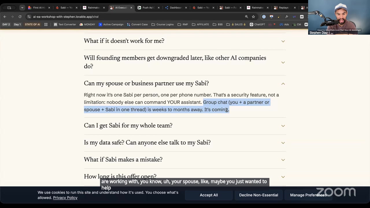This screenshot has width=370, height=208.
Task: Open Manage Preferences for cookies
Action: tap(308, 195)
